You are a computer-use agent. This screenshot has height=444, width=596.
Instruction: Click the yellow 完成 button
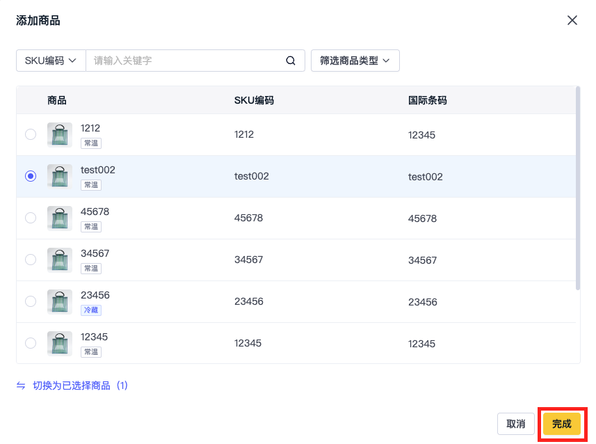click(x=562, y=424)
